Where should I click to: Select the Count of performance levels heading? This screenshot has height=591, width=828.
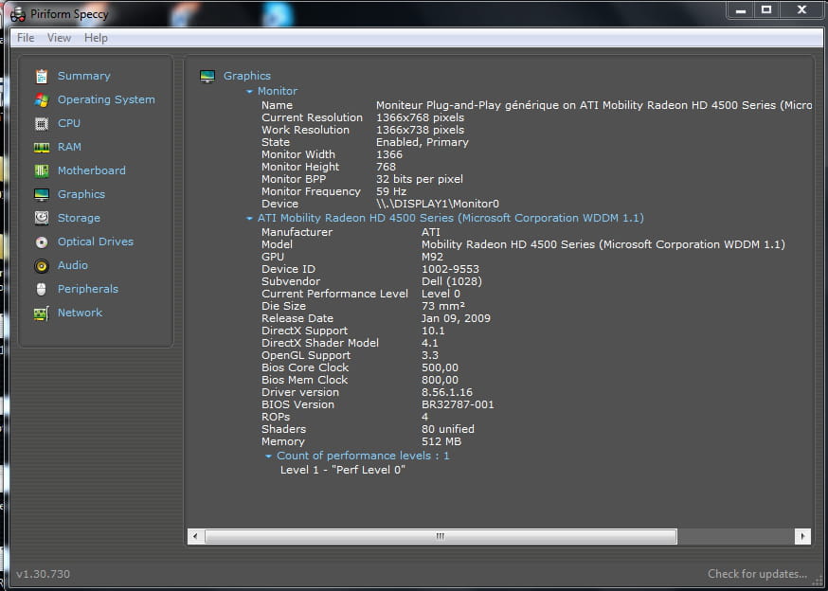363,456
